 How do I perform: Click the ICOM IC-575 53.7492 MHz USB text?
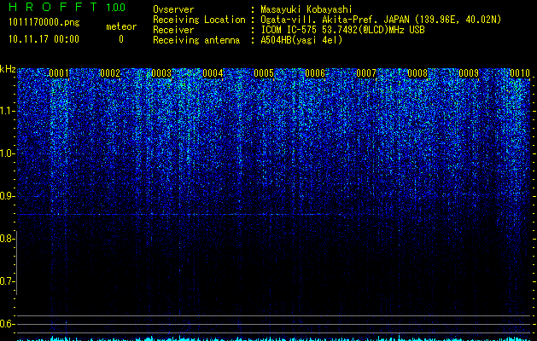[x=342, y=30]
